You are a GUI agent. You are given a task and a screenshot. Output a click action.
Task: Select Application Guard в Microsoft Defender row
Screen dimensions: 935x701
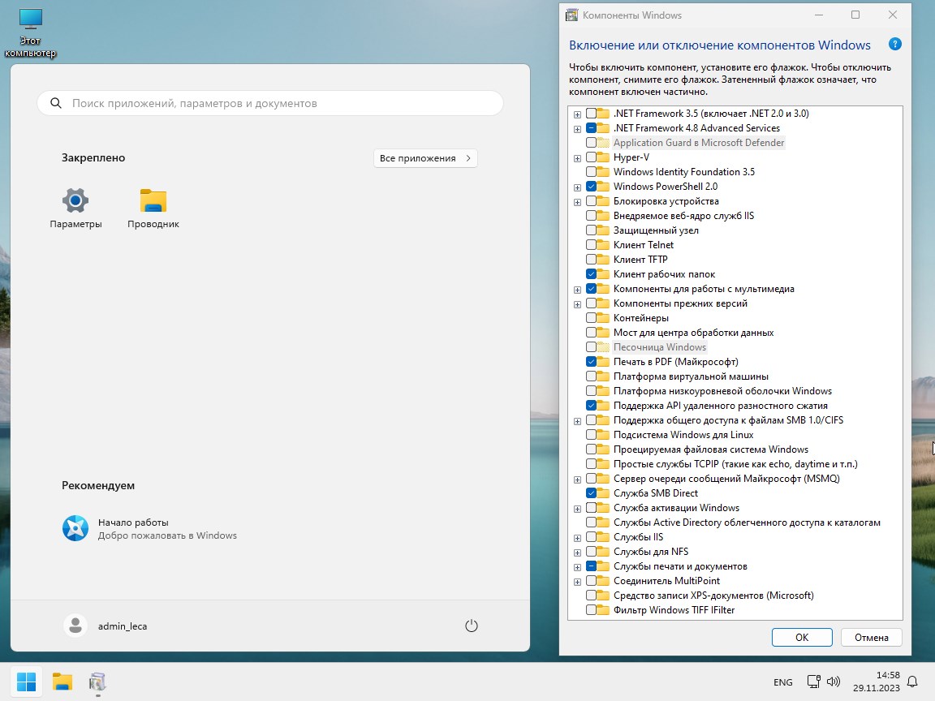click(699, 143)
